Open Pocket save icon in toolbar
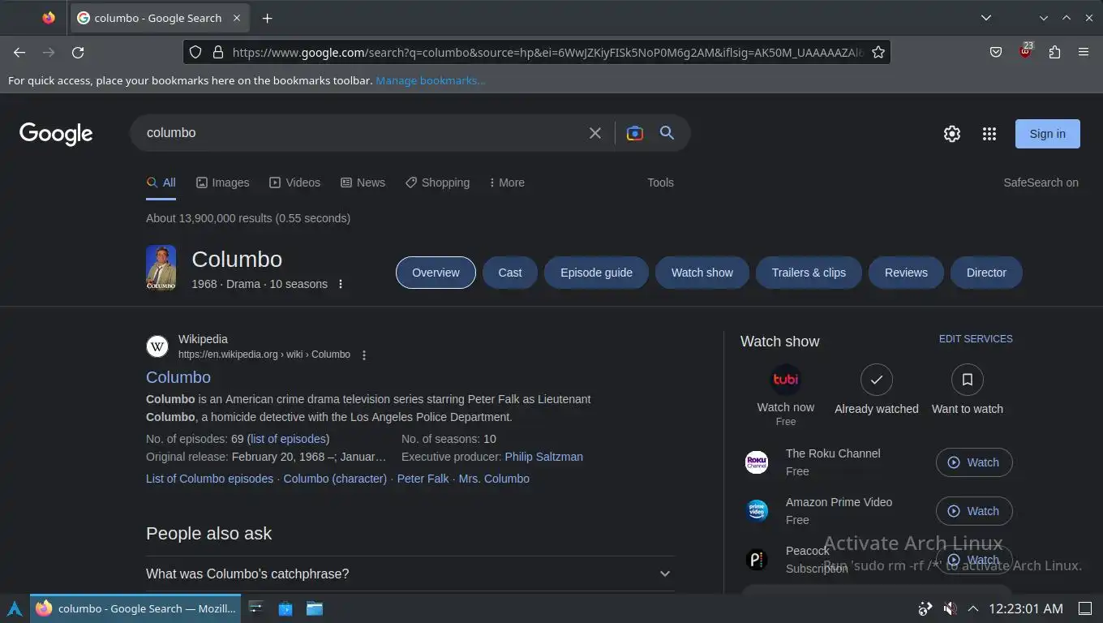 tap(996, 52)
